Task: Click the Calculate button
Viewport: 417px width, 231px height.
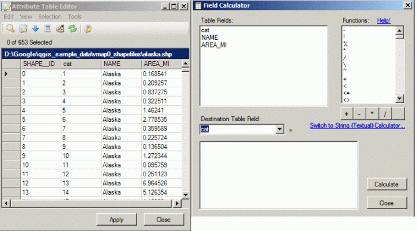Action: 387,184
